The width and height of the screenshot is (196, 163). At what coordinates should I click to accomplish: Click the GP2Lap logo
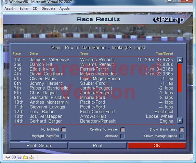[x=169, y=19]
